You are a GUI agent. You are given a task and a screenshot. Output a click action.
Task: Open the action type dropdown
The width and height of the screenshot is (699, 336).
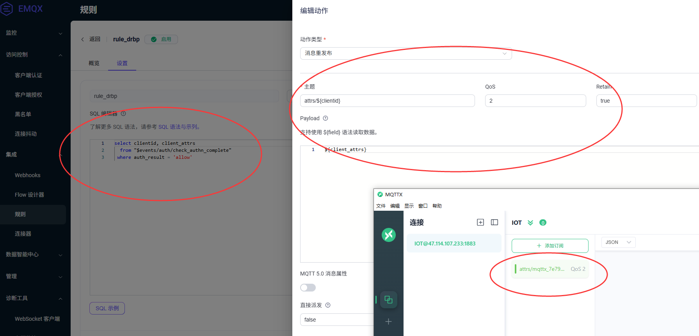(x=406, y=53)
